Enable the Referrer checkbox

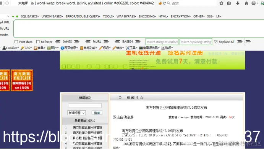tap(38, 42)
